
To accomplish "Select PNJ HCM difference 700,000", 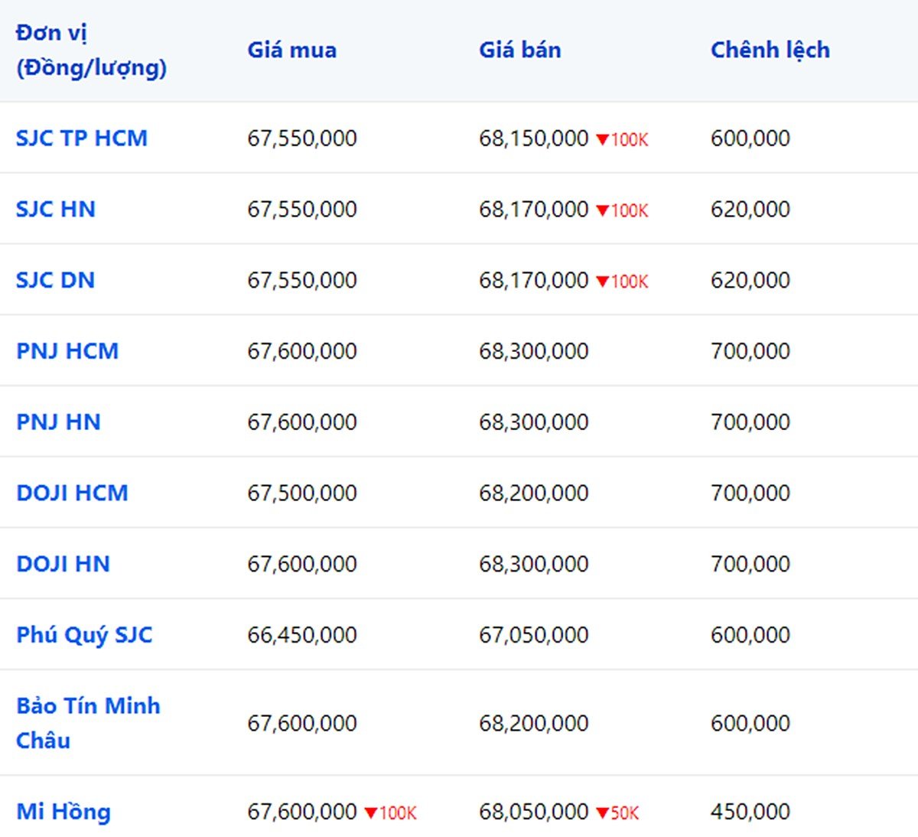I will (x=750, y=351).
